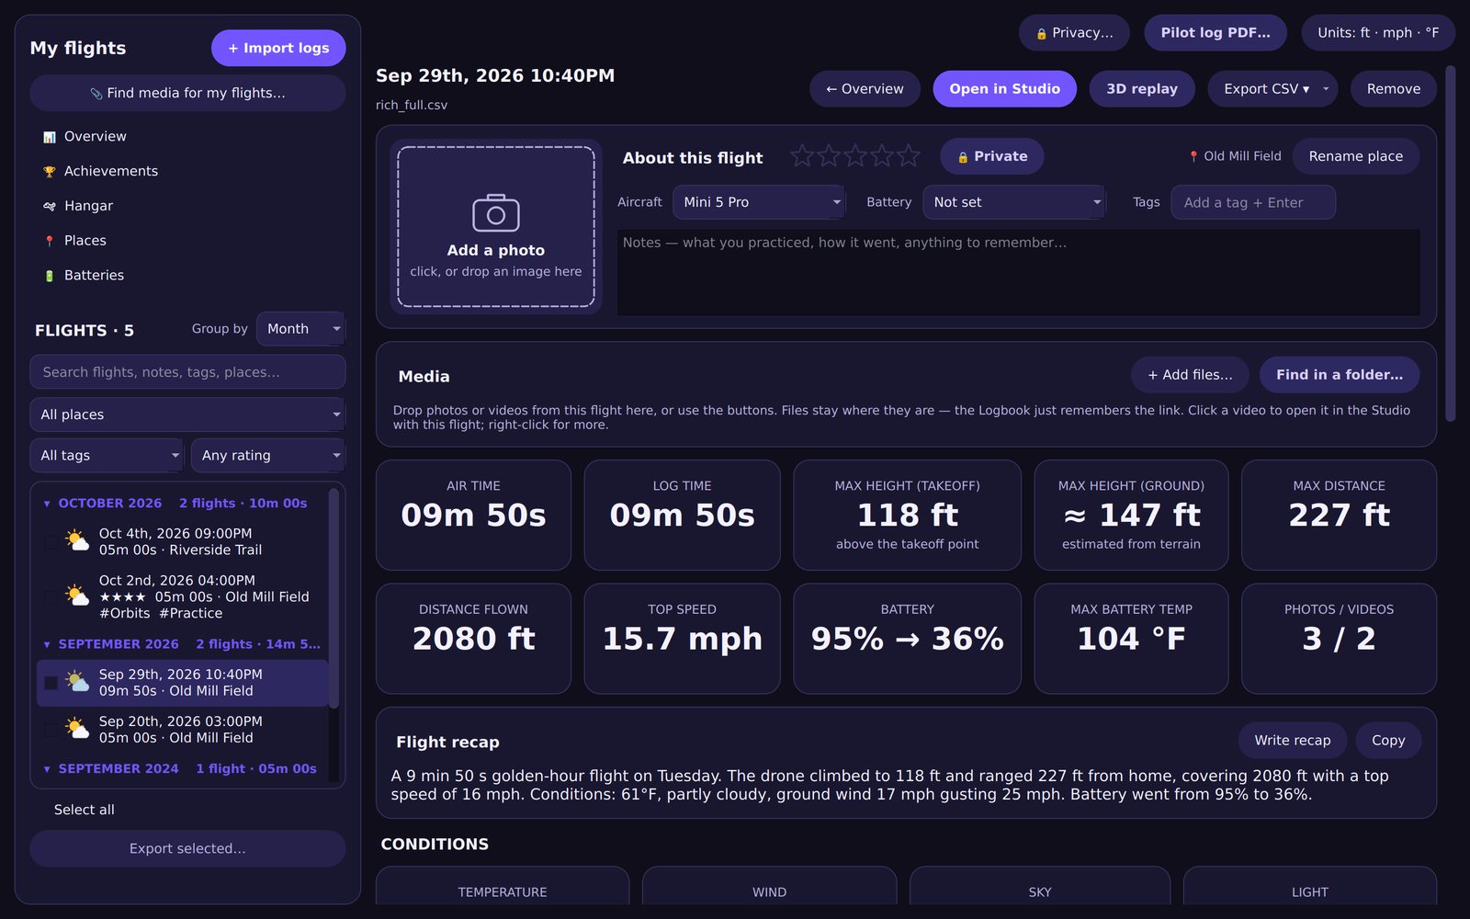Rate this flight one star
Image resolution: width=1470 pixels, height=919 pixels.
tap(802, 155)
